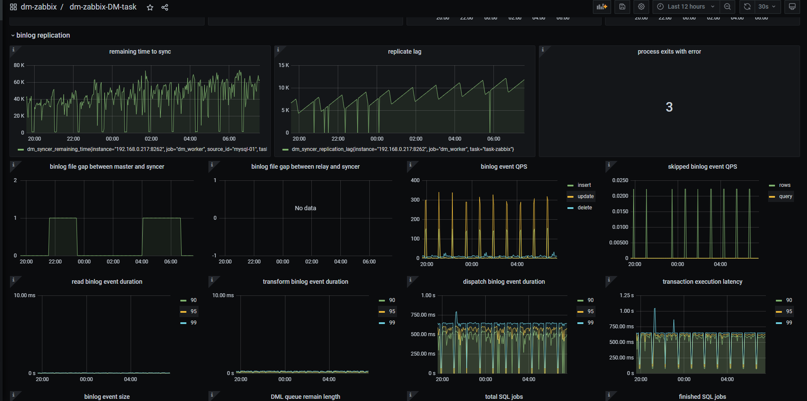Click the stat value 3 in process exits
This screenshot has height=401, width=807.
click(669, 107)
